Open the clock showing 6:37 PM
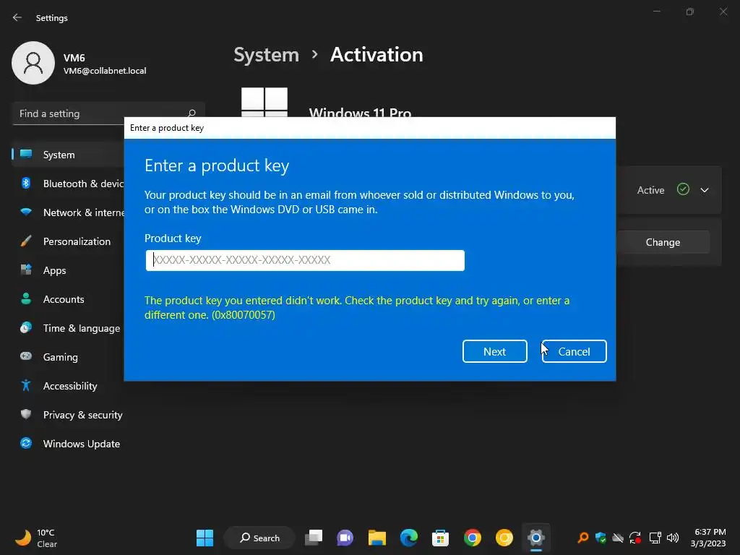740x555 pixels. pyautogui.click(x=708, y=538)
